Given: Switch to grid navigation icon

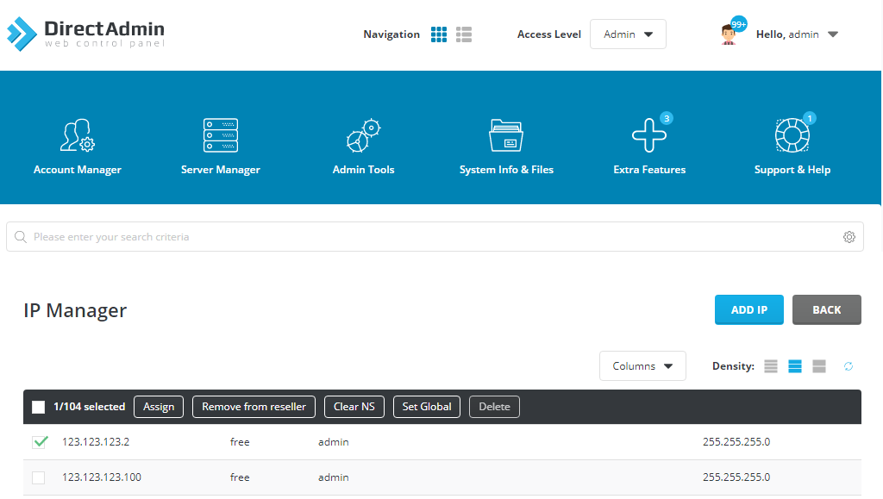Looking at the screenshot, I should 439,34.
